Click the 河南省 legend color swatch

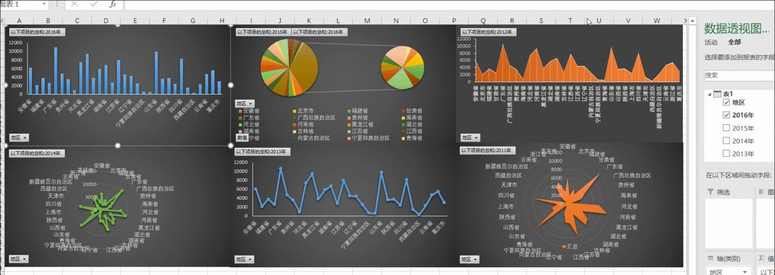coord(294,125)
